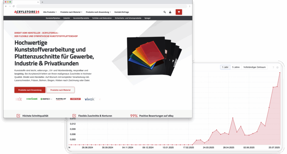Click the Acrylstore24 logo

point(27,12)
